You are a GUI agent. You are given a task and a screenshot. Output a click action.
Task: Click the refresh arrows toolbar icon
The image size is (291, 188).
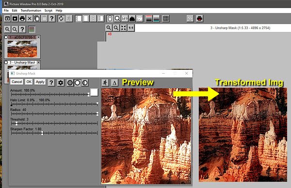pyautogui.click(x=61, y=18)
